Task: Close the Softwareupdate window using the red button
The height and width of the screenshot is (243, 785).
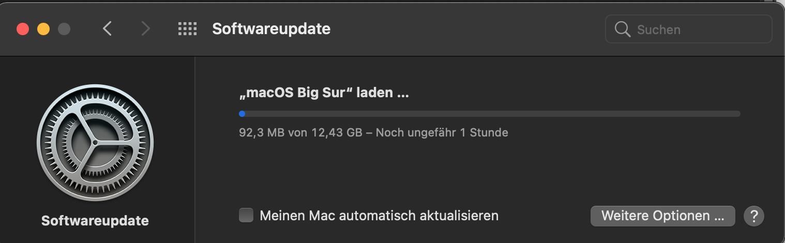Action: (x=23, y=29)
